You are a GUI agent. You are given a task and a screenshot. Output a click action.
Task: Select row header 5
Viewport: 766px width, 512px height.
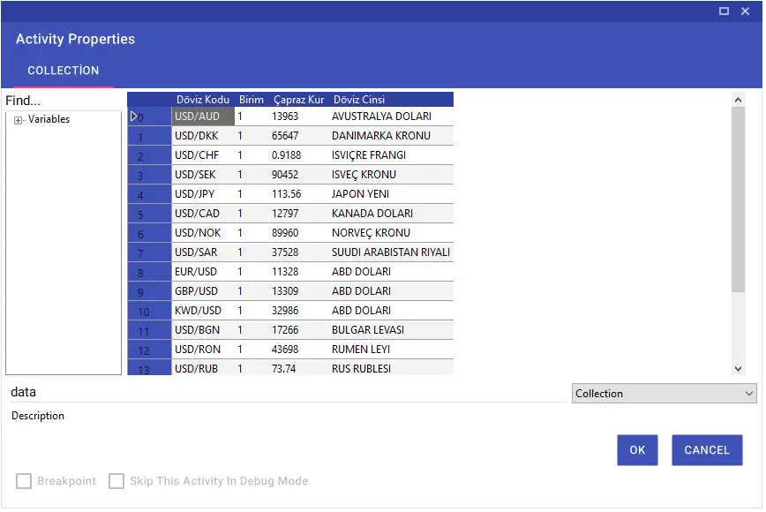(150, 215)
